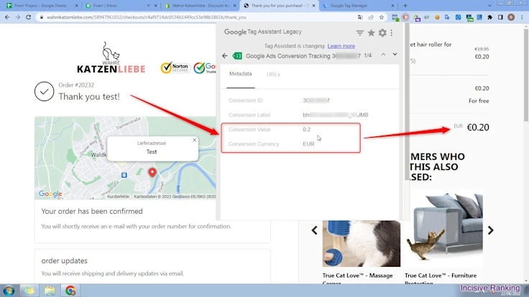Click the Kurzbefehle map link

118,197
